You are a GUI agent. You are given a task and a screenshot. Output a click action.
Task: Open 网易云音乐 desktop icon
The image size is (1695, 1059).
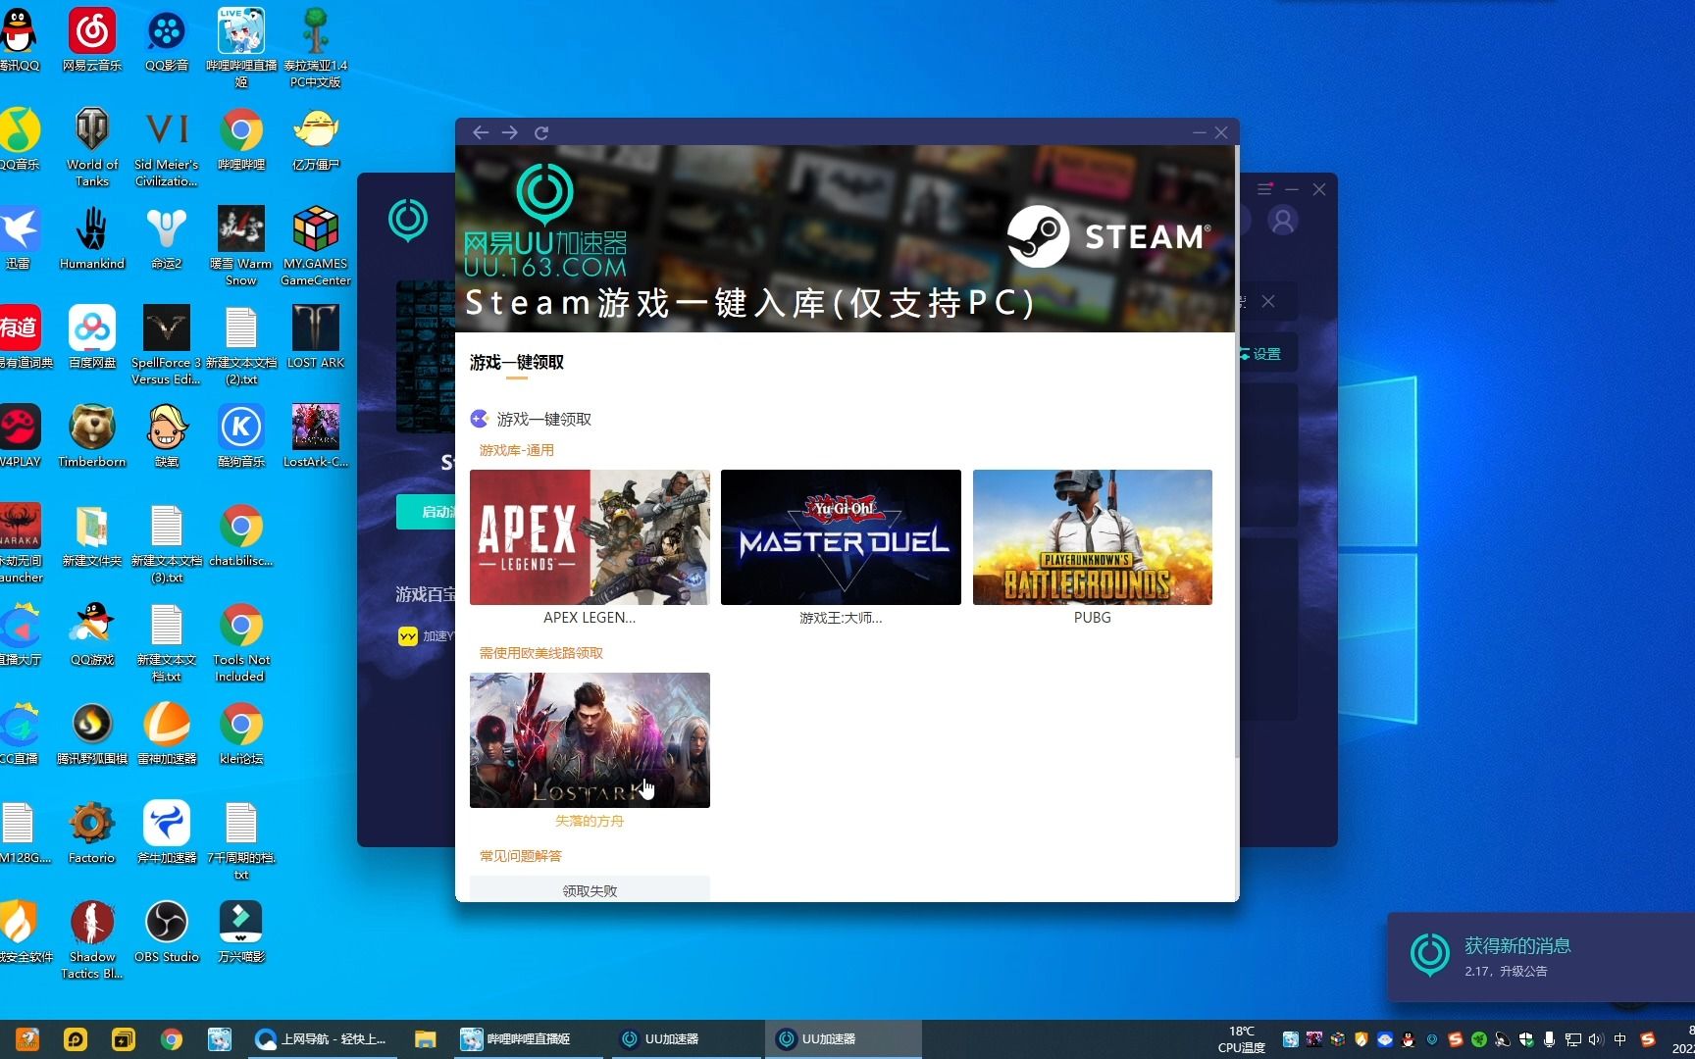pos(92,41)
